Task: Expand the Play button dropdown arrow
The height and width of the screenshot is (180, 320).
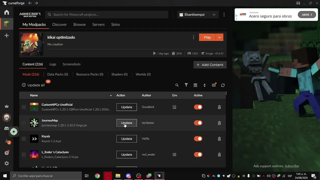Action: pos(219,37)
